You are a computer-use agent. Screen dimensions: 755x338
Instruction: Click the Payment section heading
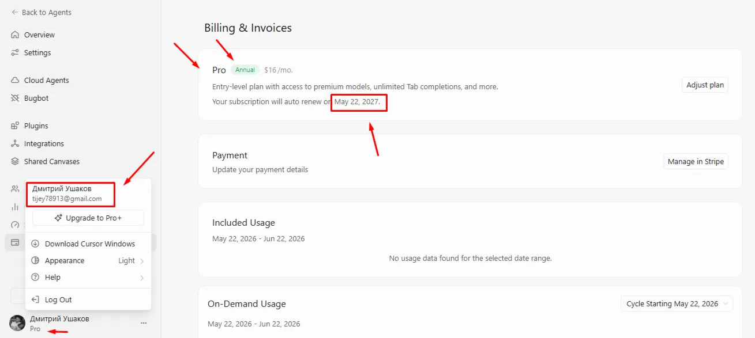pyautogui.click(x=230, y=155)
